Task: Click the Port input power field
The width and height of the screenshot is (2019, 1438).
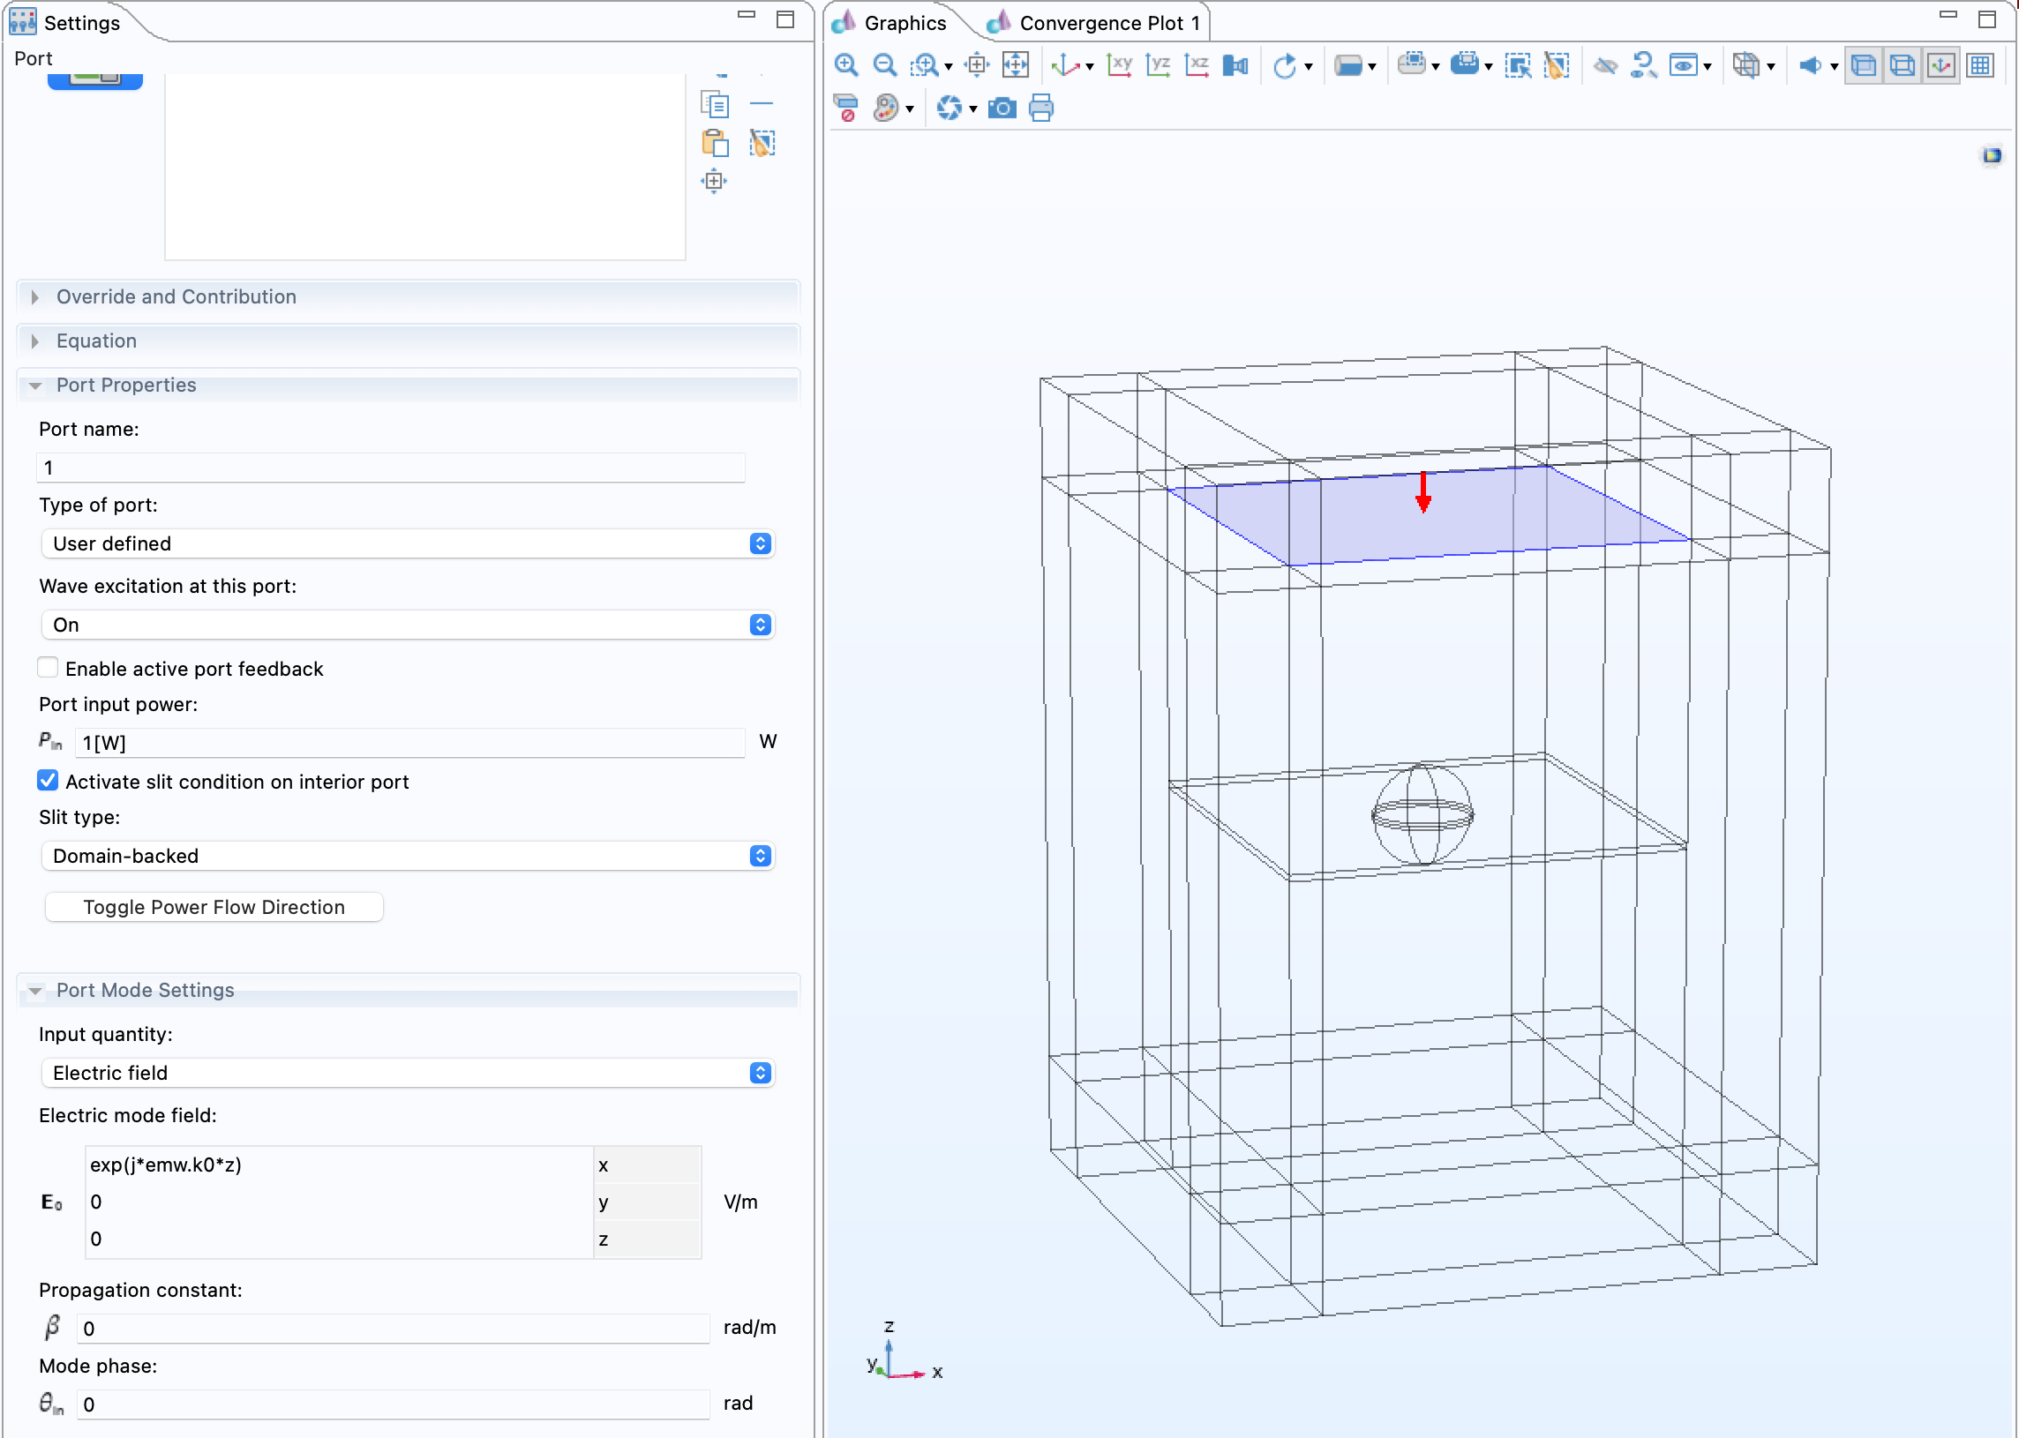Action: pyautogui.click(x=409, y=743)
